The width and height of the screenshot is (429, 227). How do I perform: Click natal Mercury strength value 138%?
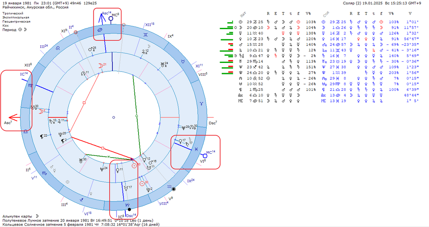(x=311, y=33)
